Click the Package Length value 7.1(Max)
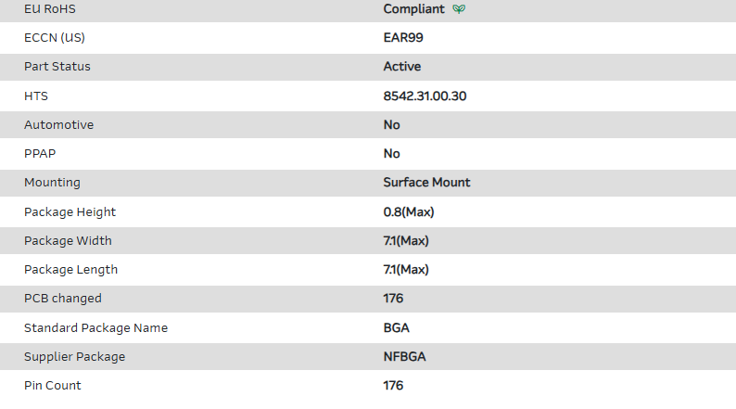The image size is (736, 409). pyautogui.click(x=406, y=269)
